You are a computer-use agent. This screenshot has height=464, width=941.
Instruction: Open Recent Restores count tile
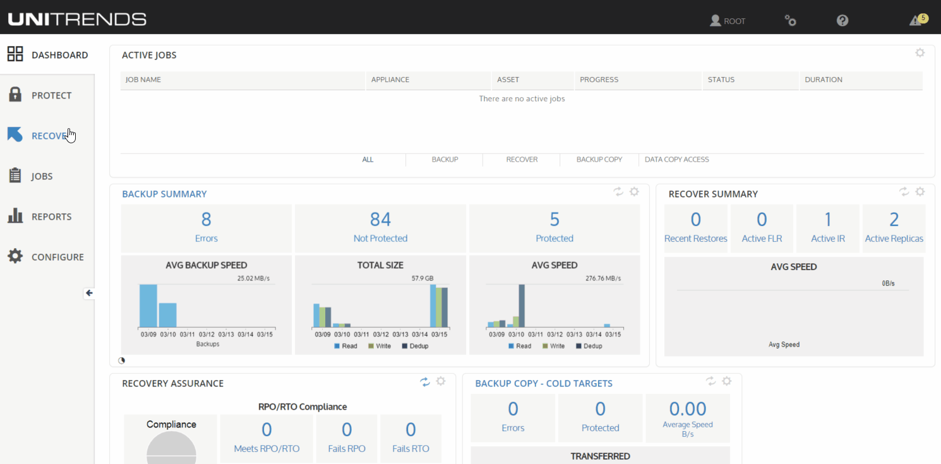695,228
